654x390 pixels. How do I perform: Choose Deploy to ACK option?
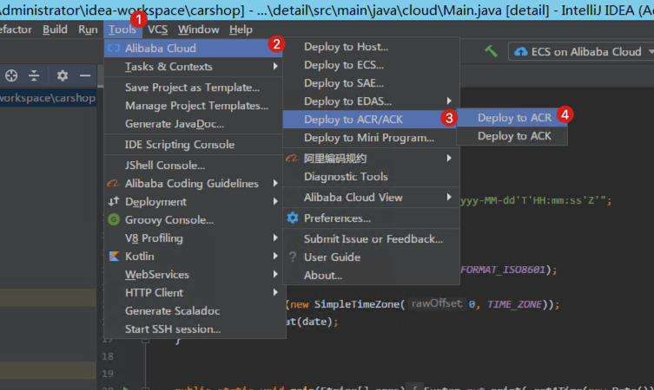(512, 136)
